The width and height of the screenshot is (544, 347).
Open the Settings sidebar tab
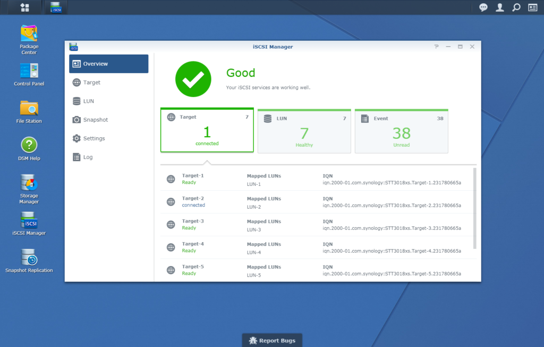click(108, 138)
